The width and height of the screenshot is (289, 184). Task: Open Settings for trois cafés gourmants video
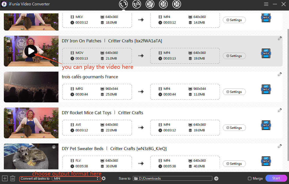tap(234, 92)
